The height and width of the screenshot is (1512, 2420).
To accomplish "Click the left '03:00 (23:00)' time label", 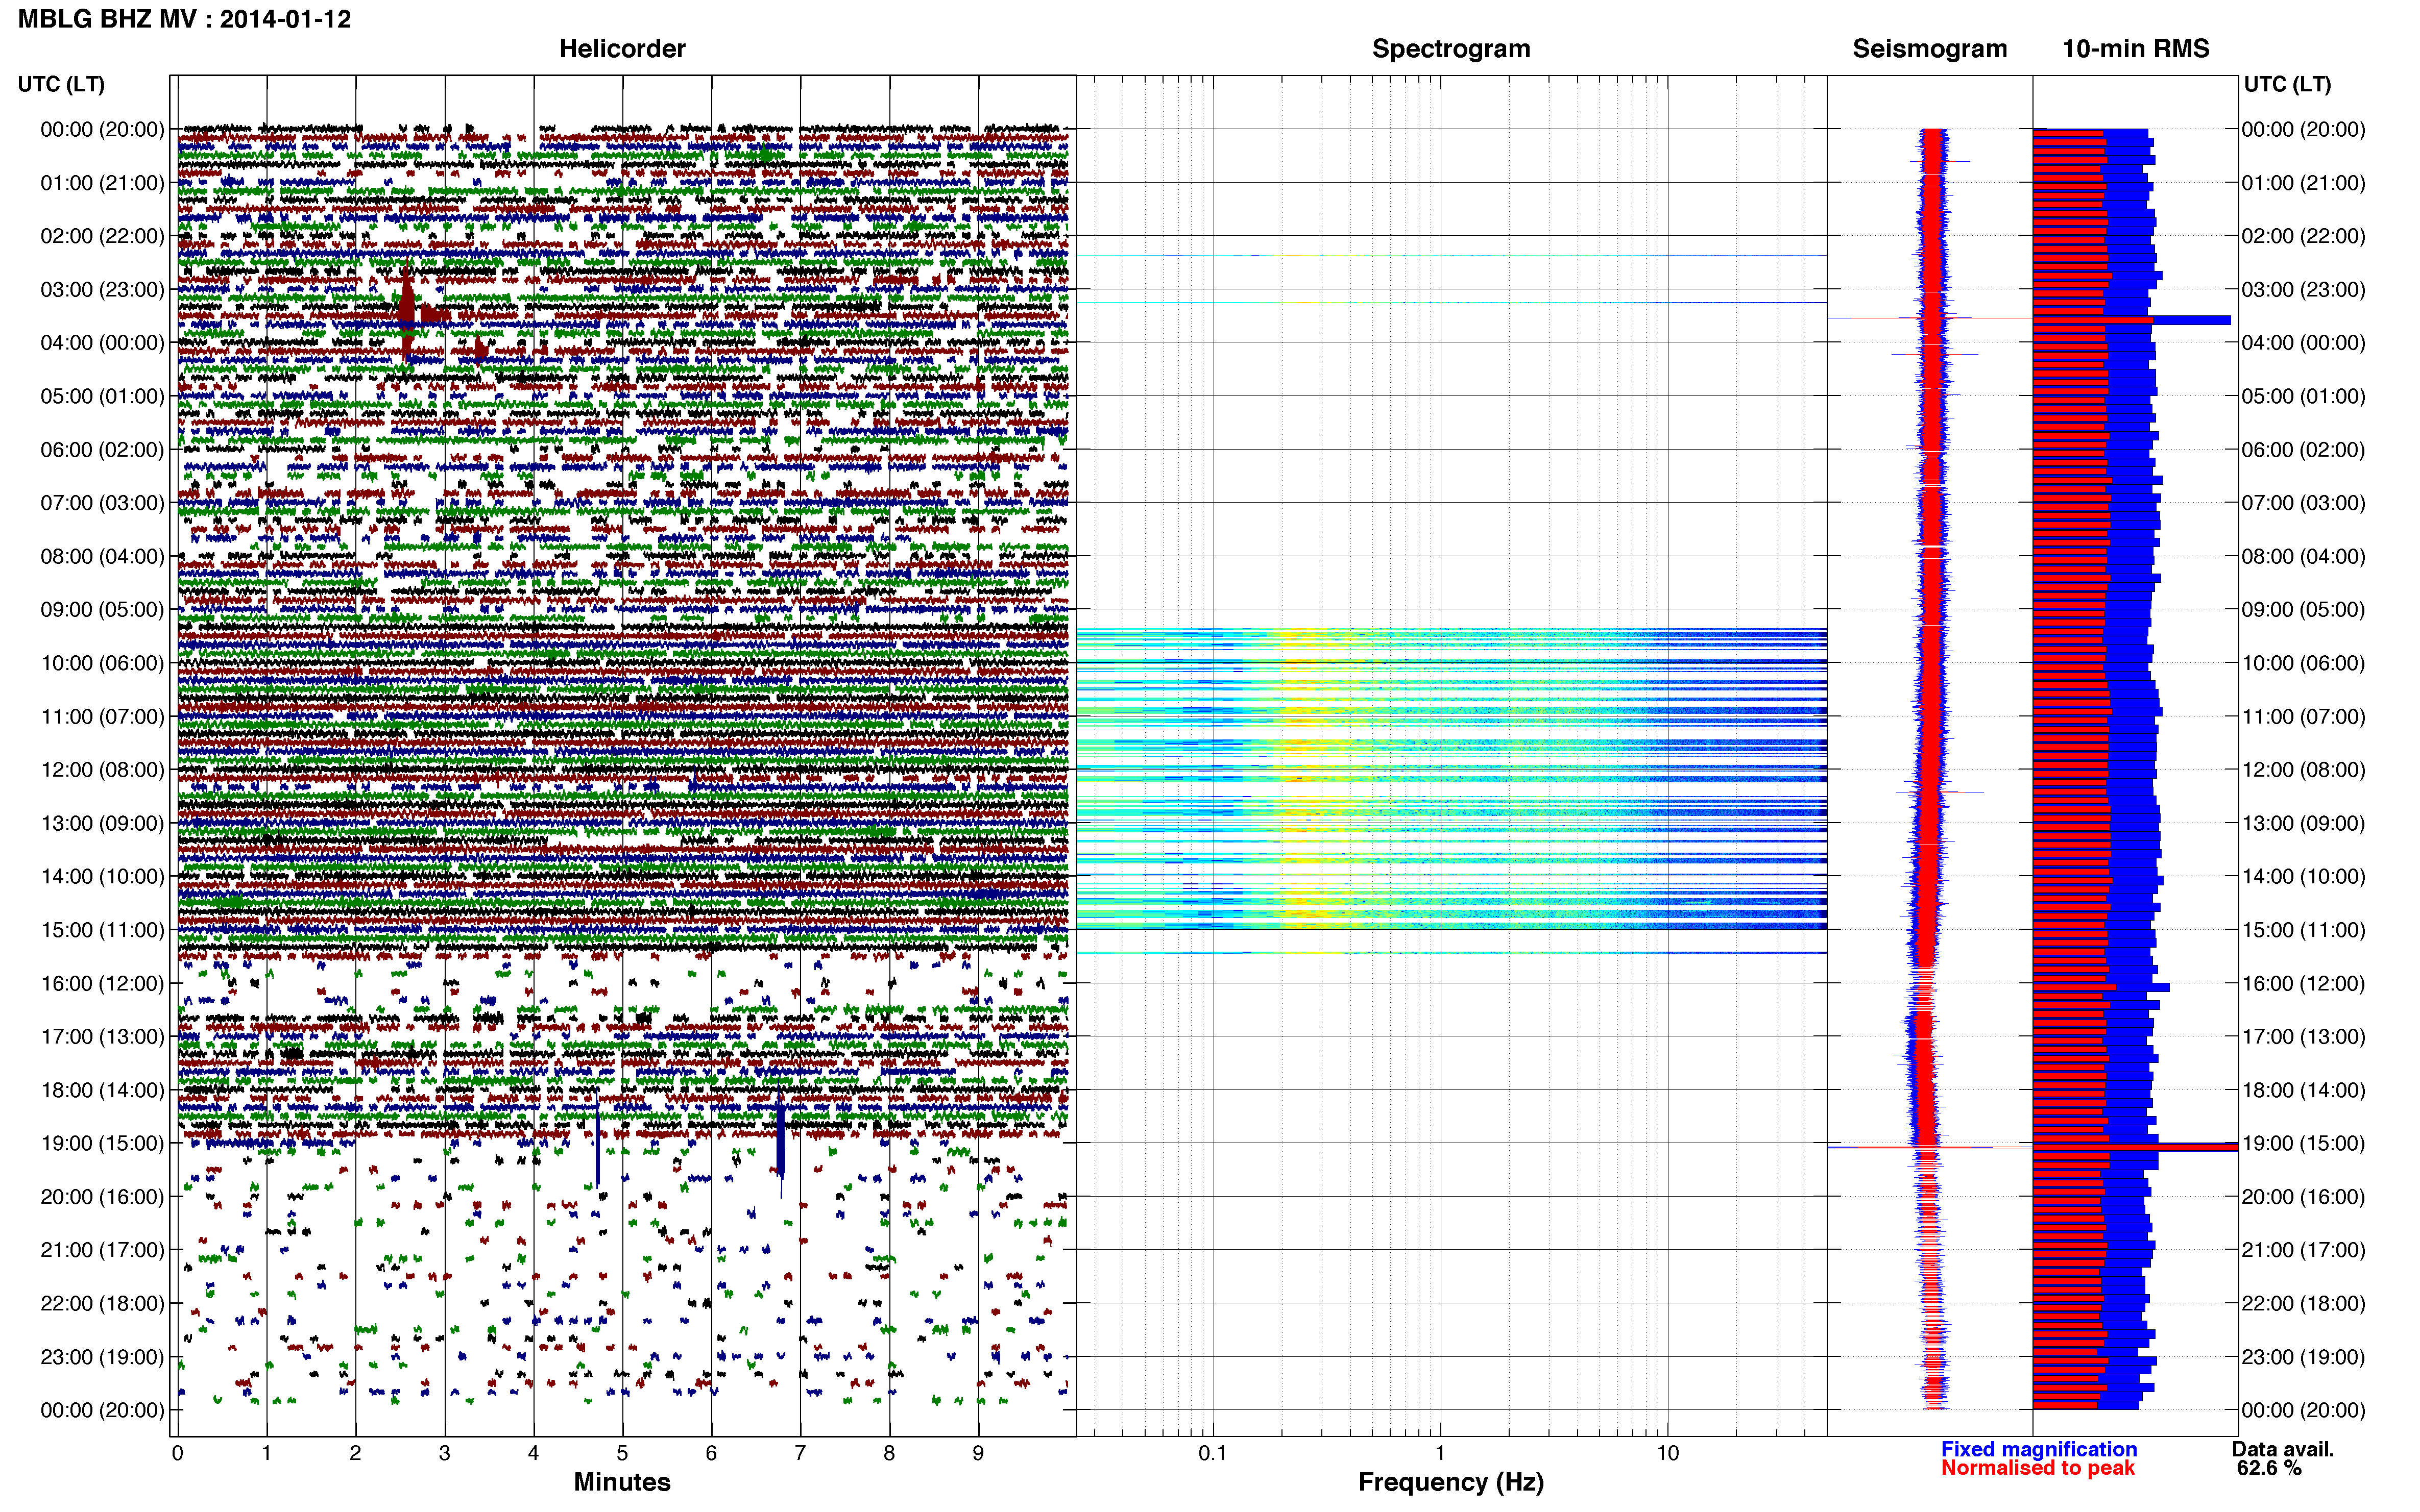I will tap(102, 289).
